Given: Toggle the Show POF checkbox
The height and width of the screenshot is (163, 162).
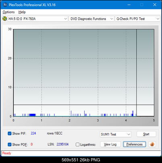Looking at the screenshot, I should [x=10, y=144].
